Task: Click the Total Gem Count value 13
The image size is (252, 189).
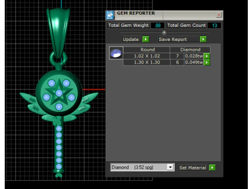Action: coord(214,25)
